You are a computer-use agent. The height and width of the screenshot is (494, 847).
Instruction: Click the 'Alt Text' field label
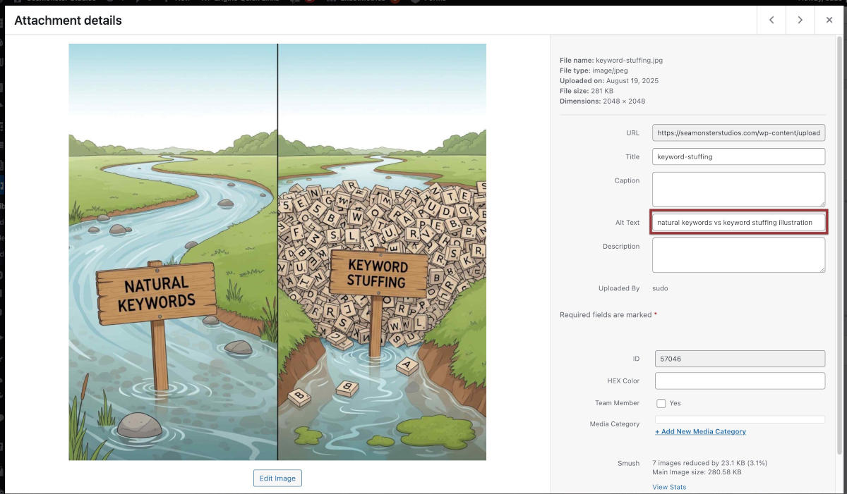coord(627,223)
